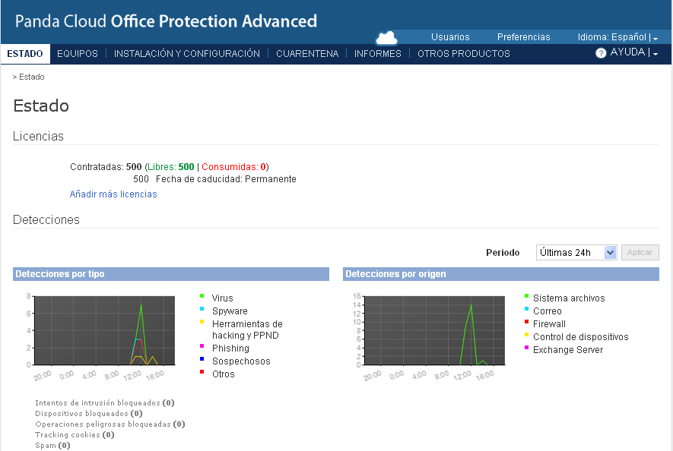Click the 'Detecciones' section heading

coord(46,219)
